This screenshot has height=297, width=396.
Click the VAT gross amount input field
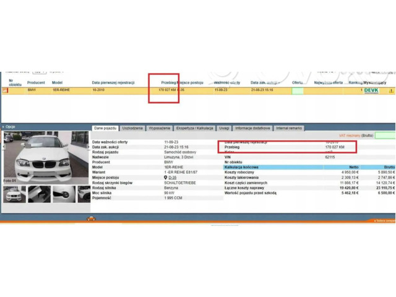tap(385, 135)
